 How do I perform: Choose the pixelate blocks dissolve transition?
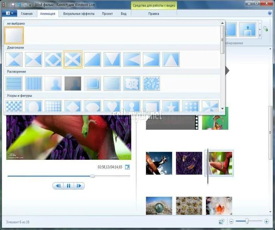[x=151, y=84]
